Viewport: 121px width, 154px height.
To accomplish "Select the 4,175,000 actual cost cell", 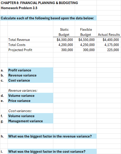I will tap(109, 45).
